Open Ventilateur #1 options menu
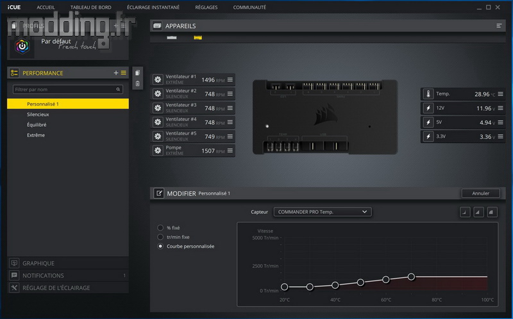The image size is (513, 319). [230, 79]
